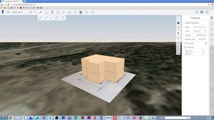Click the download/import arrow icon

coord(87,12)
